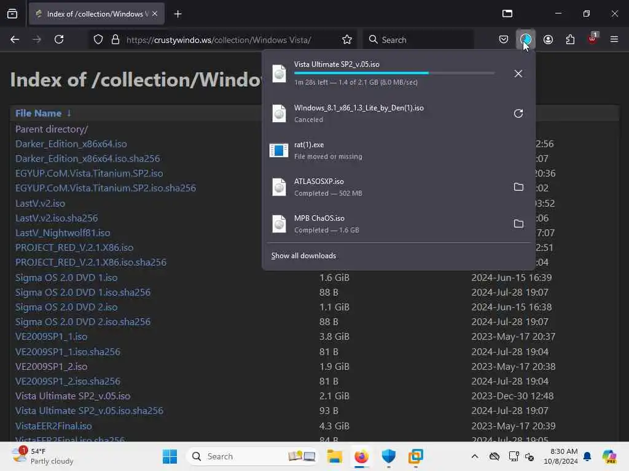Open the Parent directory/ link
The height and width of the screenshot is (471, 629).
click(x=52, y=129)
